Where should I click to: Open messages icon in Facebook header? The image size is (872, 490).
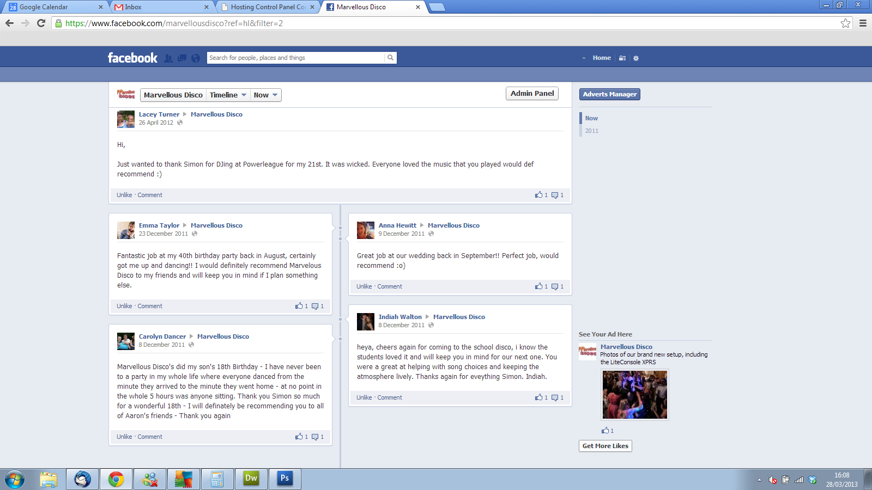point(182,58)
